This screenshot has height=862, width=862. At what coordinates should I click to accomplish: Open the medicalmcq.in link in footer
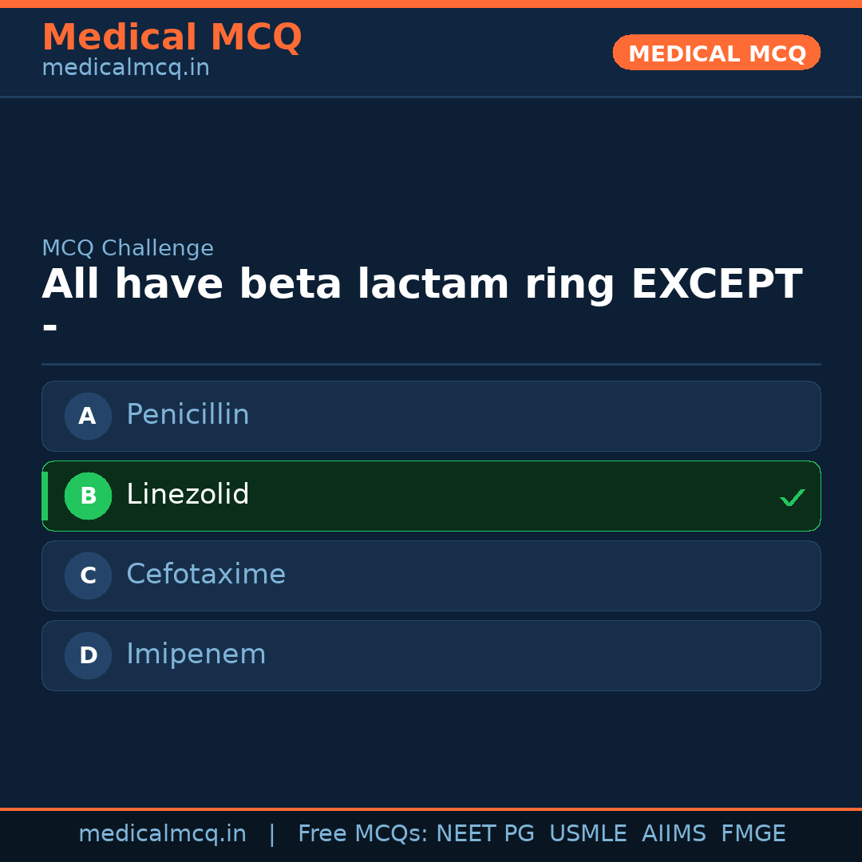click(162, 834)
